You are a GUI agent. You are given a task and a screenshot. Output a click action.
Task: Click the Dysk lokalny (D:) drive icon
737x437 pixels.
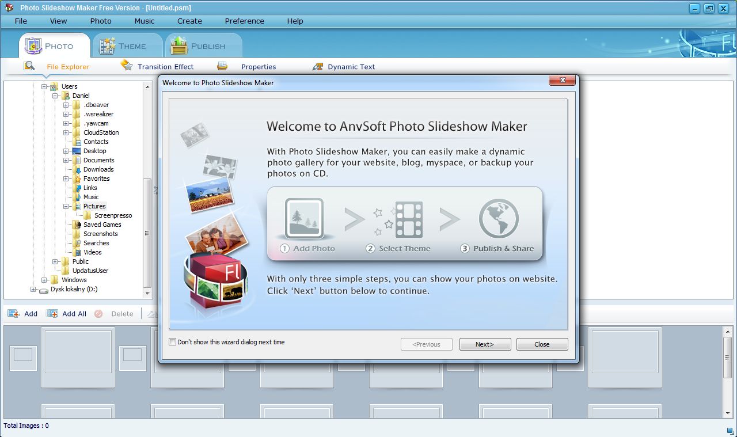click(44, 290)
